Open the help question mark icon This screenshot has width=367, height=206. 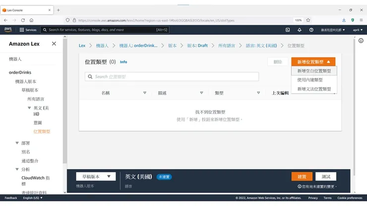[x=311, y=30]
